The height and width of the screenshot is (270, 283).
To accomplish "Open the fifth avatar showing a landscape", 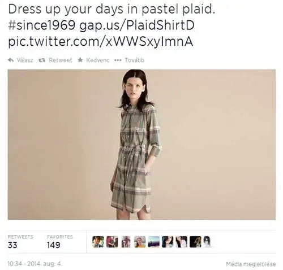I will [x=154, y=242].
